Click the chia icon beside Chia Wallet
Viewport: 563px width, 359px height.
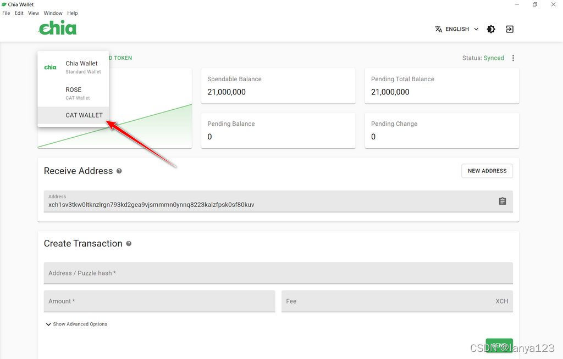(x=50, y=67)
